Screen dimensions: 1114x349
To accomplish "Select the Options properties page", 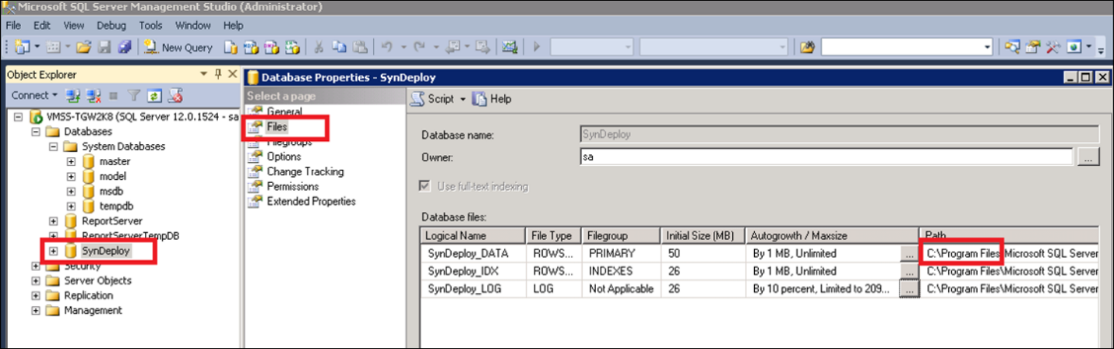I will point(284,156).
